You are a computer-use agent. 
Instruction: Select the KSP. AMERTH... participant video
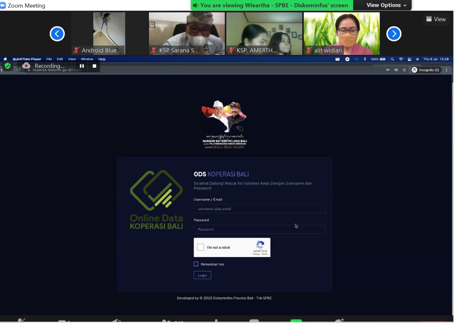point(264,34)
